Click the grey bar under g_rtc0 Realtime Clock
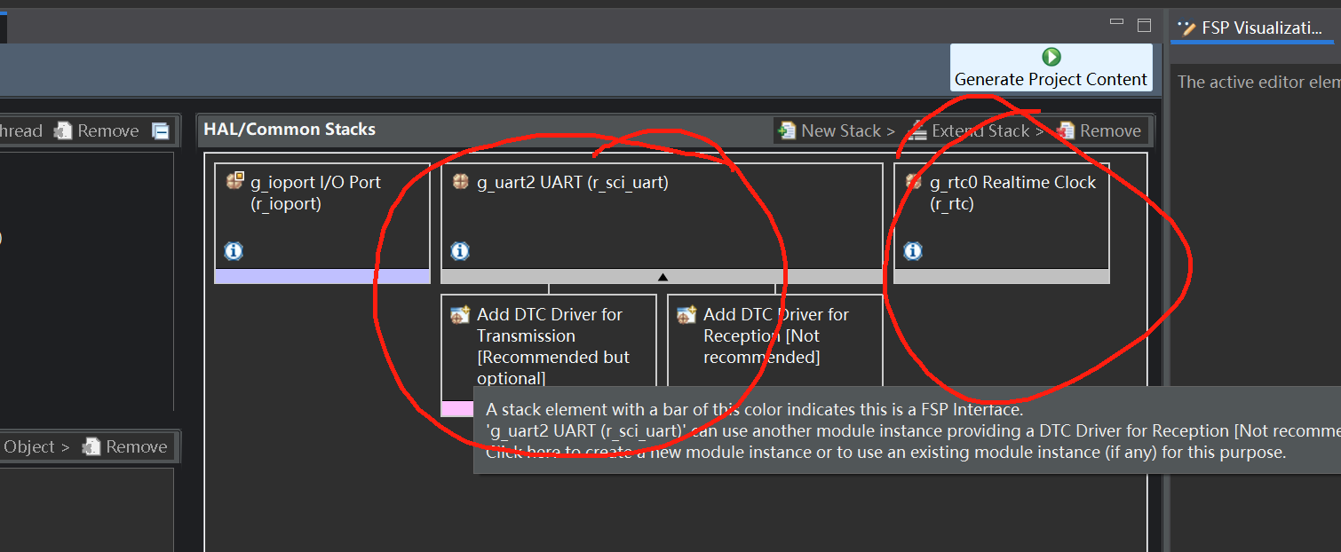Screen dimensions: 1341x552 pos(1002,276)
